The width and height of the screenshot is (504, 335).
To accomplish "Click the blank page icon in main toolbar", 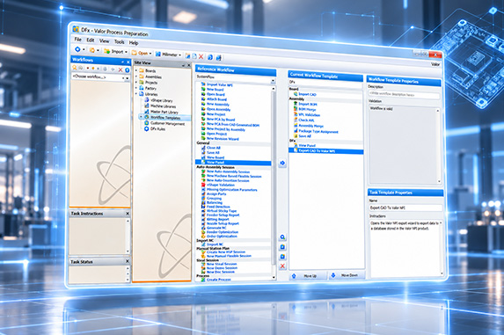I will [194, 56].
